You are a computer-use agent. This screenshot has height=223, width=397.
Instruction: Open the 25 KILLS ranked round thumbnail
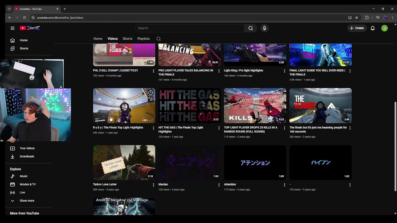tap(255, 106)
